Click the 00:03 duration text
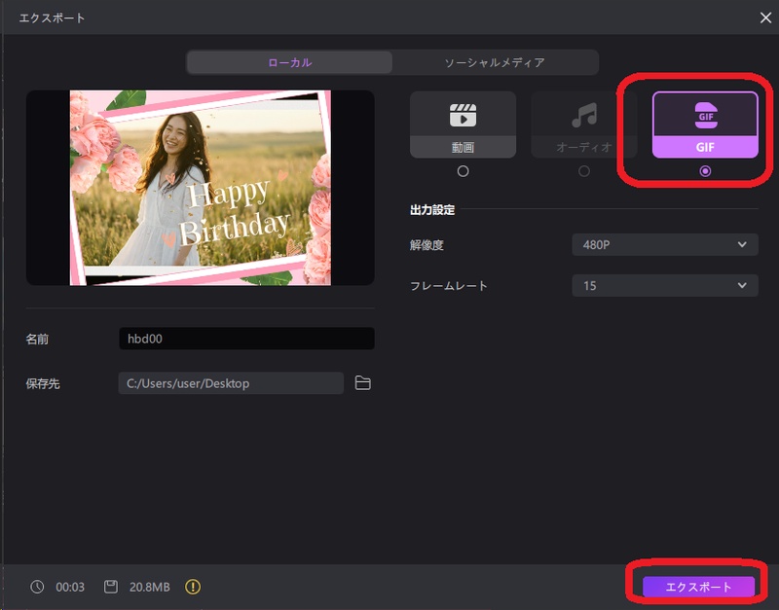 [x=70, y=588]
